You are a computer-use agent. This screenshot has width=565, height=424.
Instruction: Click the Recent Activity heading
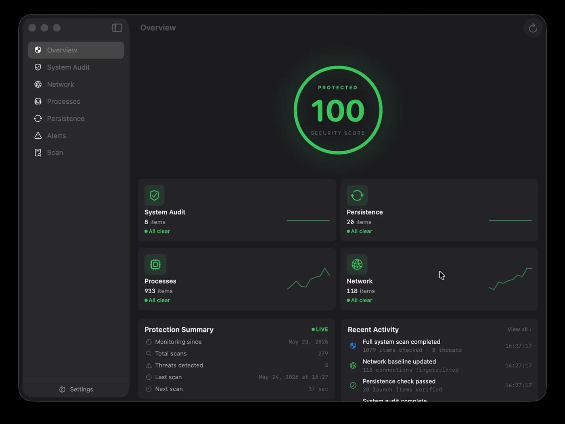[x=373, y=330]
